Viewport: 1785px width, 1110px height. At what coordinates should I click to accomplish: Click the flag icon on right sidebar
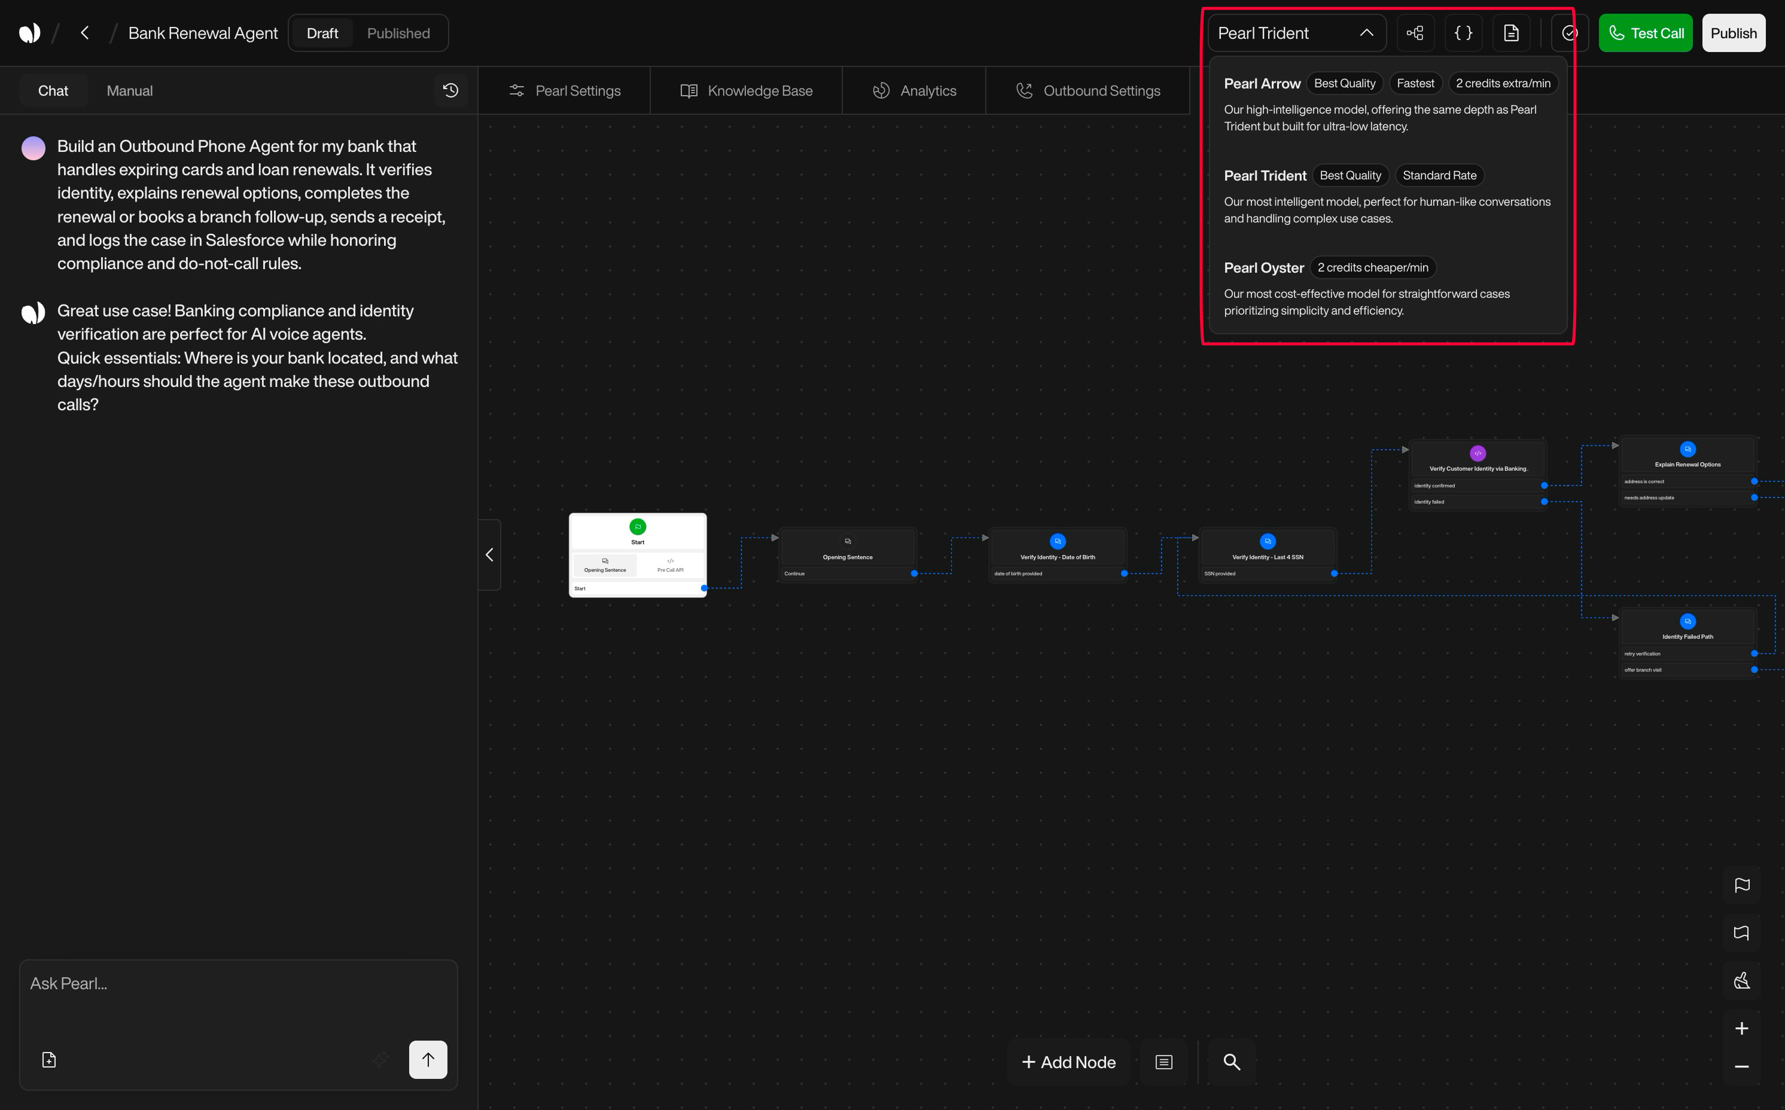1743,885
